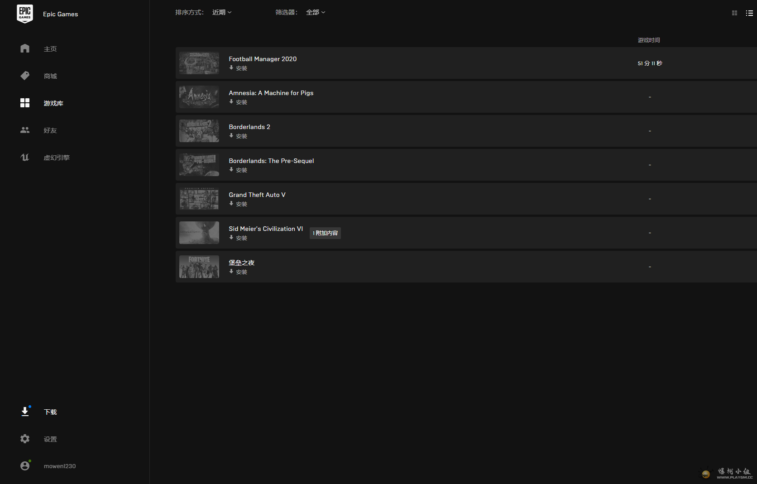Open the settings (设置) gear icon
757x484 pixels.
(25, 439)
